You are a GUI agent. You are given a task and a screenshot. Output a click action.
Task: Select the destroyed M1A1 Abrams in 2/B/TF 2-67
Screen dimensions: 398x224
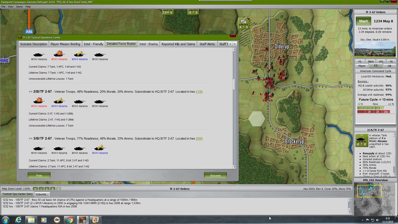pyautogui.click(x=39, y=102)
